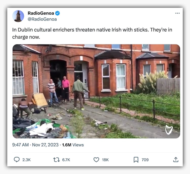Open the 9:47 AM timestamp link

[21, 145]
